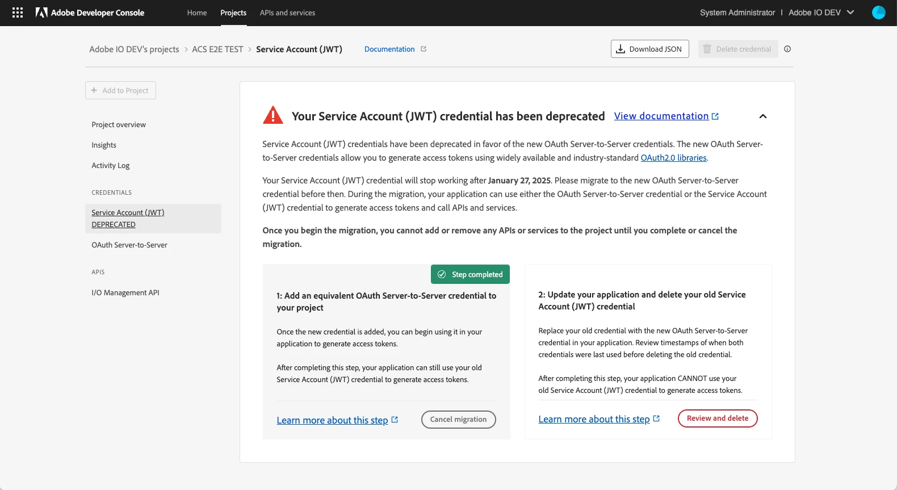Click the plus icon in Add to Project
897x490 pixels.
tap(94, 90)
